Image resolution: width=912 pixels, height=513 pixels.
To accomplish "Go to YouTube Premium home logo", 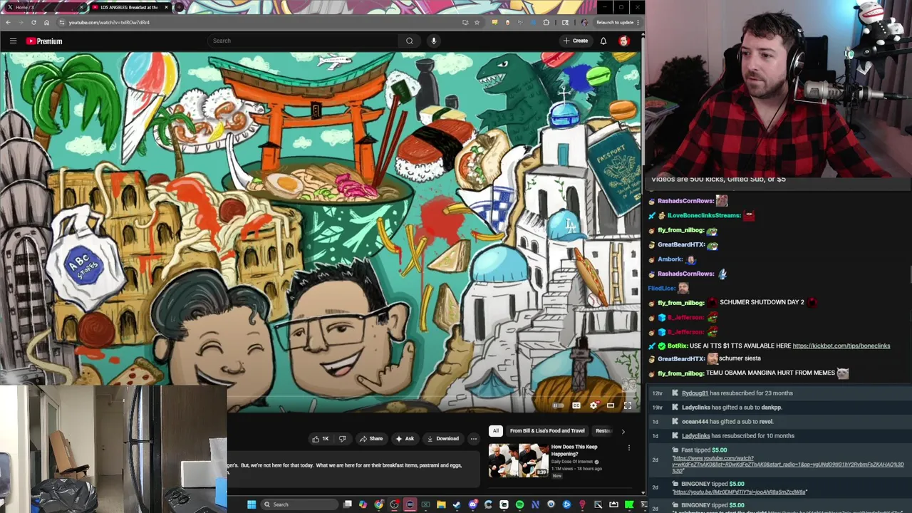I will (x=44, y=41).
